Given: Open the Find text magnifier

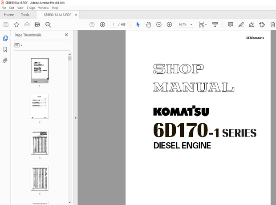Looking at the screenshot, I should coord(48,24).
